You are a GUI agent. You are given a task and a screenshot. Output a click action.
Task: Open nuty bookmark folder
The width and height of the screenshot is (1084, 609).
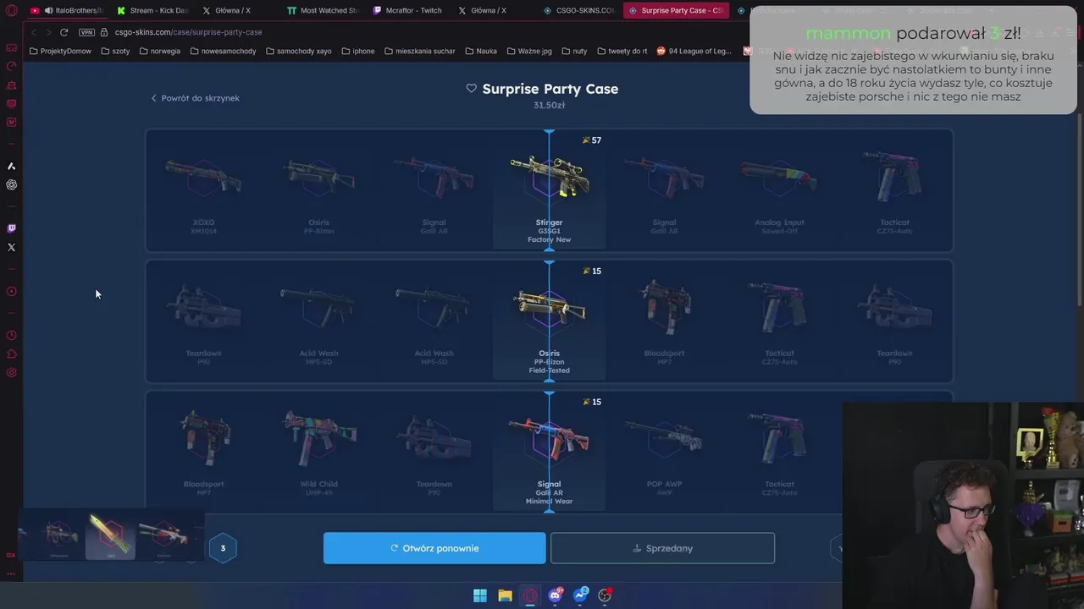tap(574, 51)
